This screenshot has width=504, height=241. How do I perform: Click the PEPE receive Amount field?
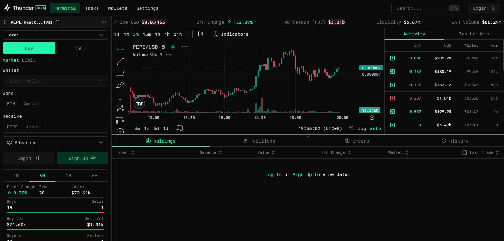point(65,127)
